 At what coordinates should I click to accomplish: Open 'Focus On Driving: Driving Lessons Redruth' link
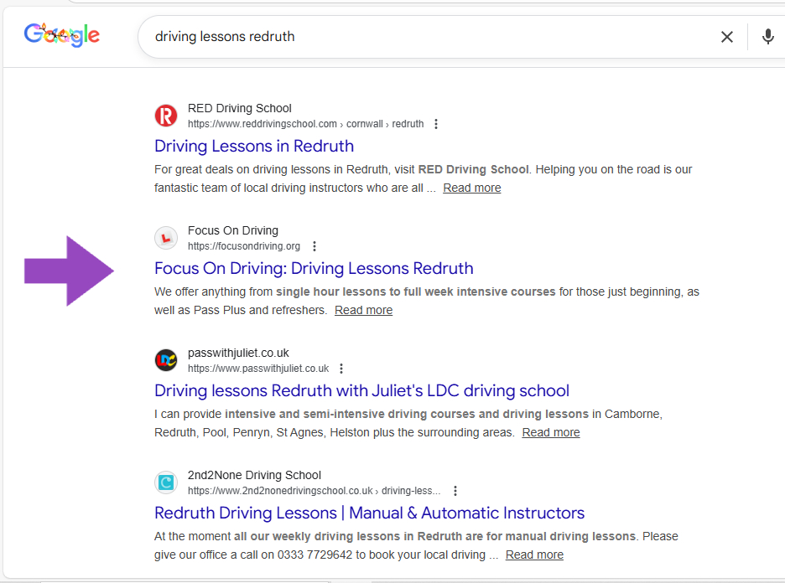pyautogui.click(x=314, y=268)
